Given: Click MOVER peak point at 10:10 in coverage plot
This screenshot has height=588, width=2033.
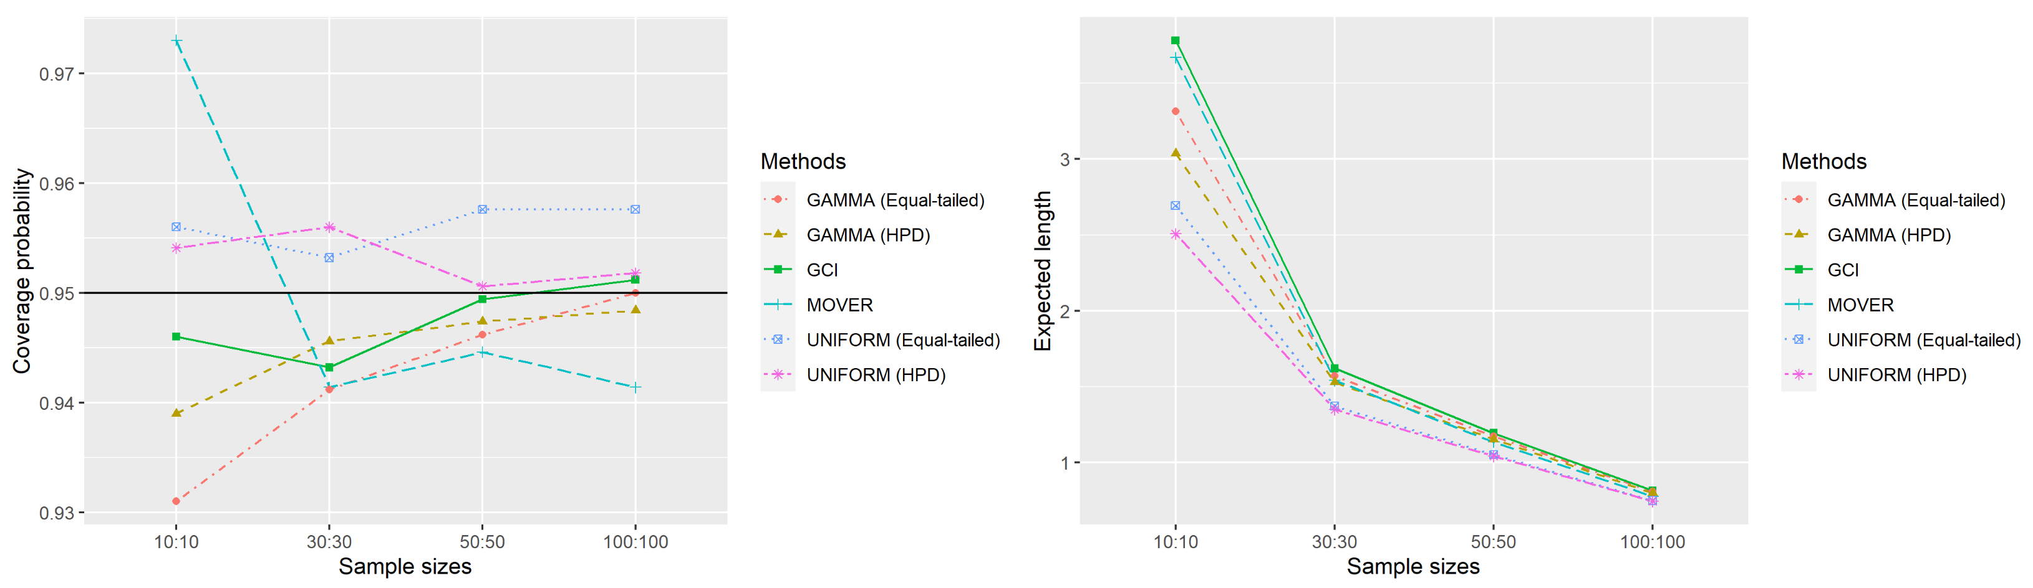Looking at the screenshot, I should (x=176, y=41).
